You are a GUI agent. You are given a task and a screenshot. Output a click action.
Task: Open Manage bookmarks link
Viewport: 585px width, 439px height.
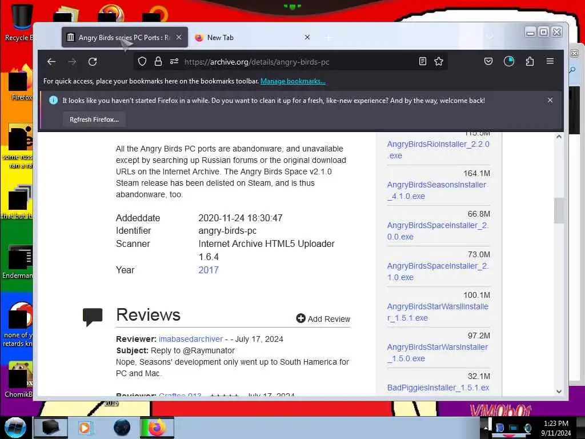click(x=293, y=81)
